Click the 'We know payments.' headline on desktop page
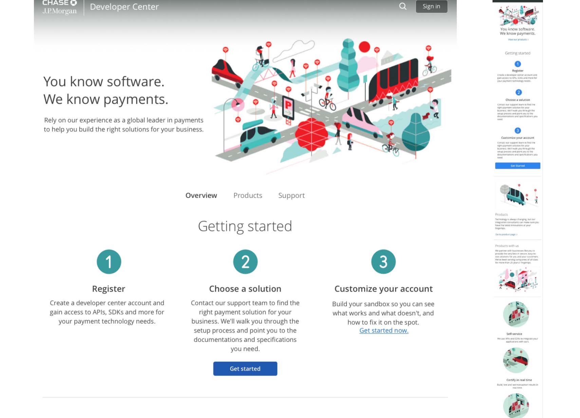580x418 pixels. pyautogui.click(x=106, y=99)
